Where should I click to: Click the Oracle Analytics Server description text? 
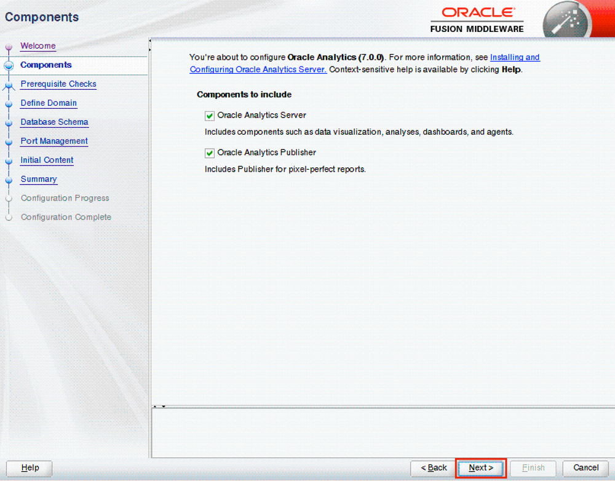(359, 132)
